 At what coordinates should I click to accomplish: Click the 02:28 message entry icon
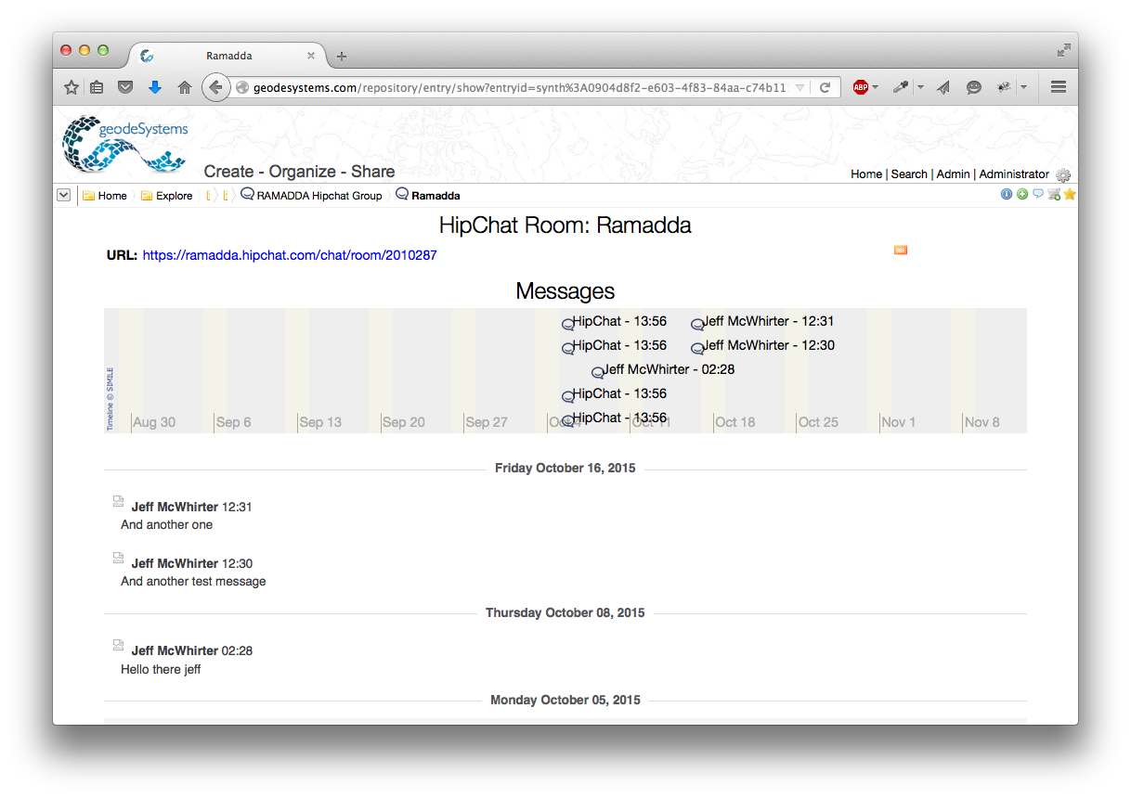click(x=118, y=645)
